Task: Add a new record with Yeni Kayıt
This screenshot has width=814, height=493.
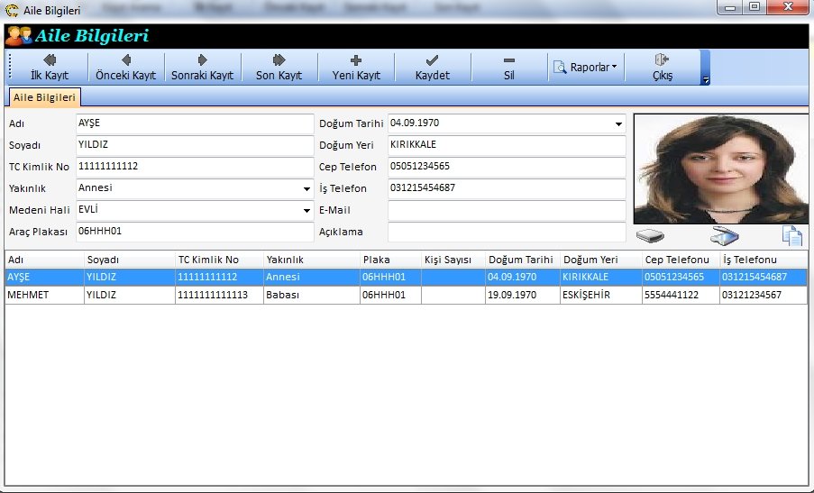Action: [356, 68]
